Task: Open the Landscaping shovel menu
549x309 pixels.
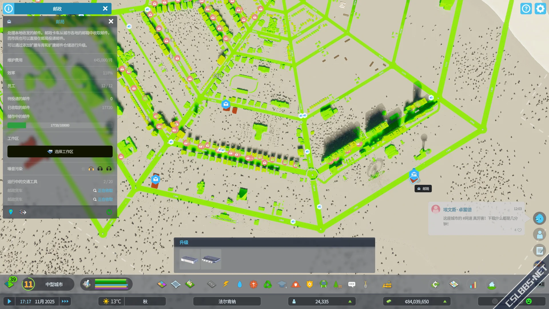Action: (x=365, y=284)
